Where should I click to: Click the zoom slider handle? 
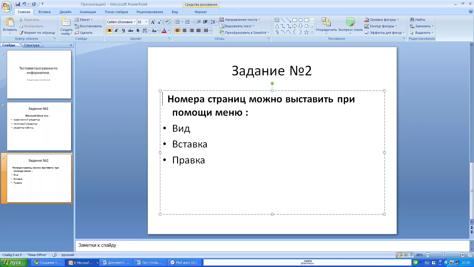tap(443, 255)
